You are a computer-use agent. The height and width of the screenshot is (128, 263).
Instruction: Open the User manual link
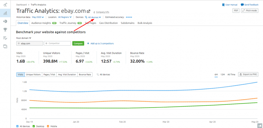(x=231, y=5)
